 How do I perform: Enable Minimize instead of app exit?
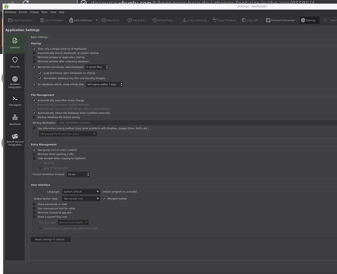click(34, 213)
